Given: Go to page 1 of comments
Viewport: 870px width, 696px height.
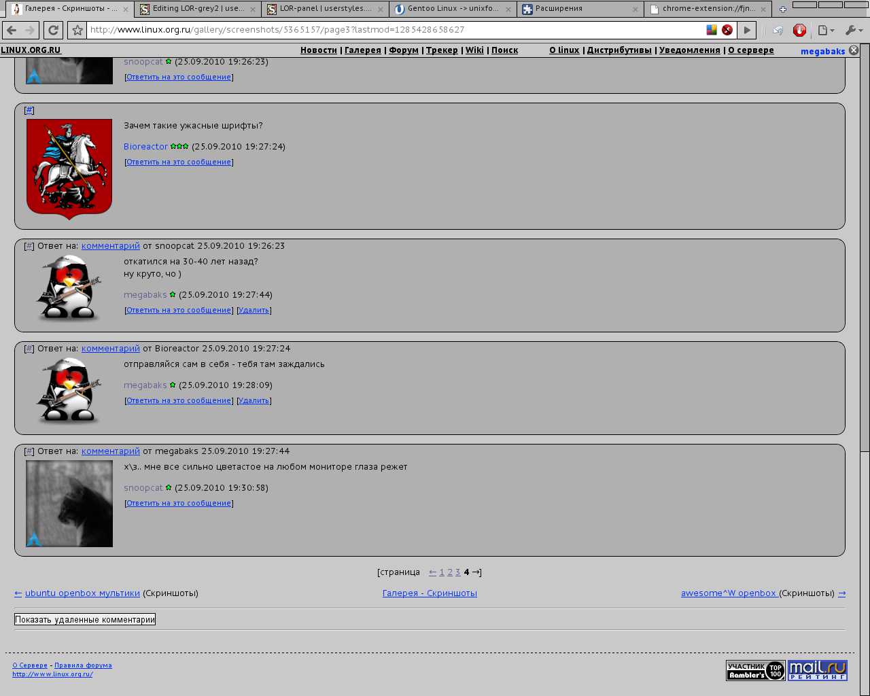Looking at the screenshot, I should (442, 572).
